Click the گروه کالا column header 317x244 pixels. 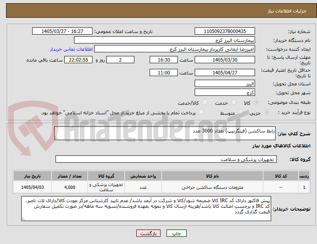(x=106, y=176)
